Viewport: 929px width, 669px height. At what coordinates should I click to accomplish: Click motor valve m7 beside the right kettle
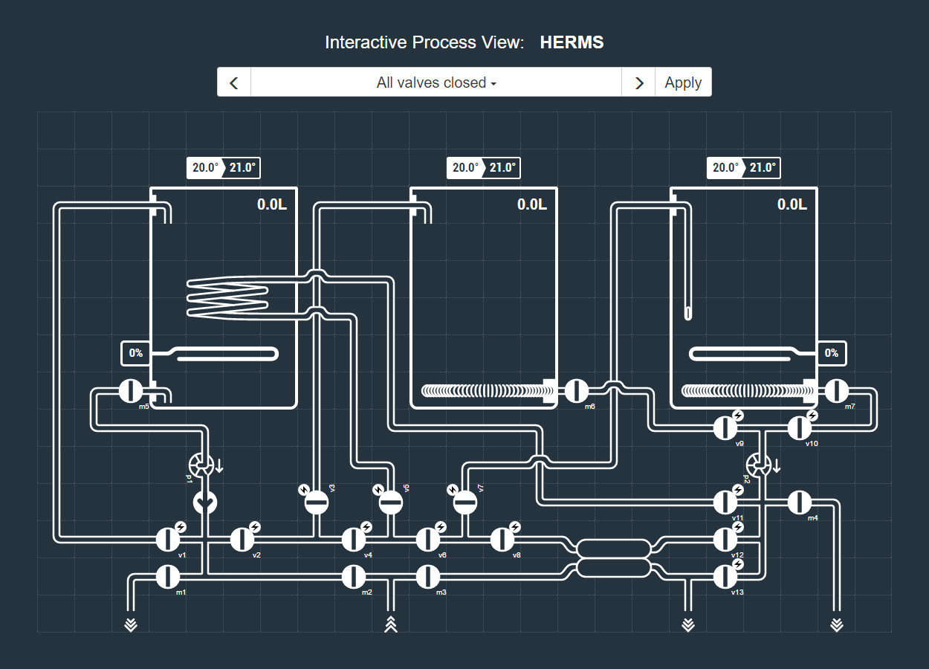pos(835,390)
